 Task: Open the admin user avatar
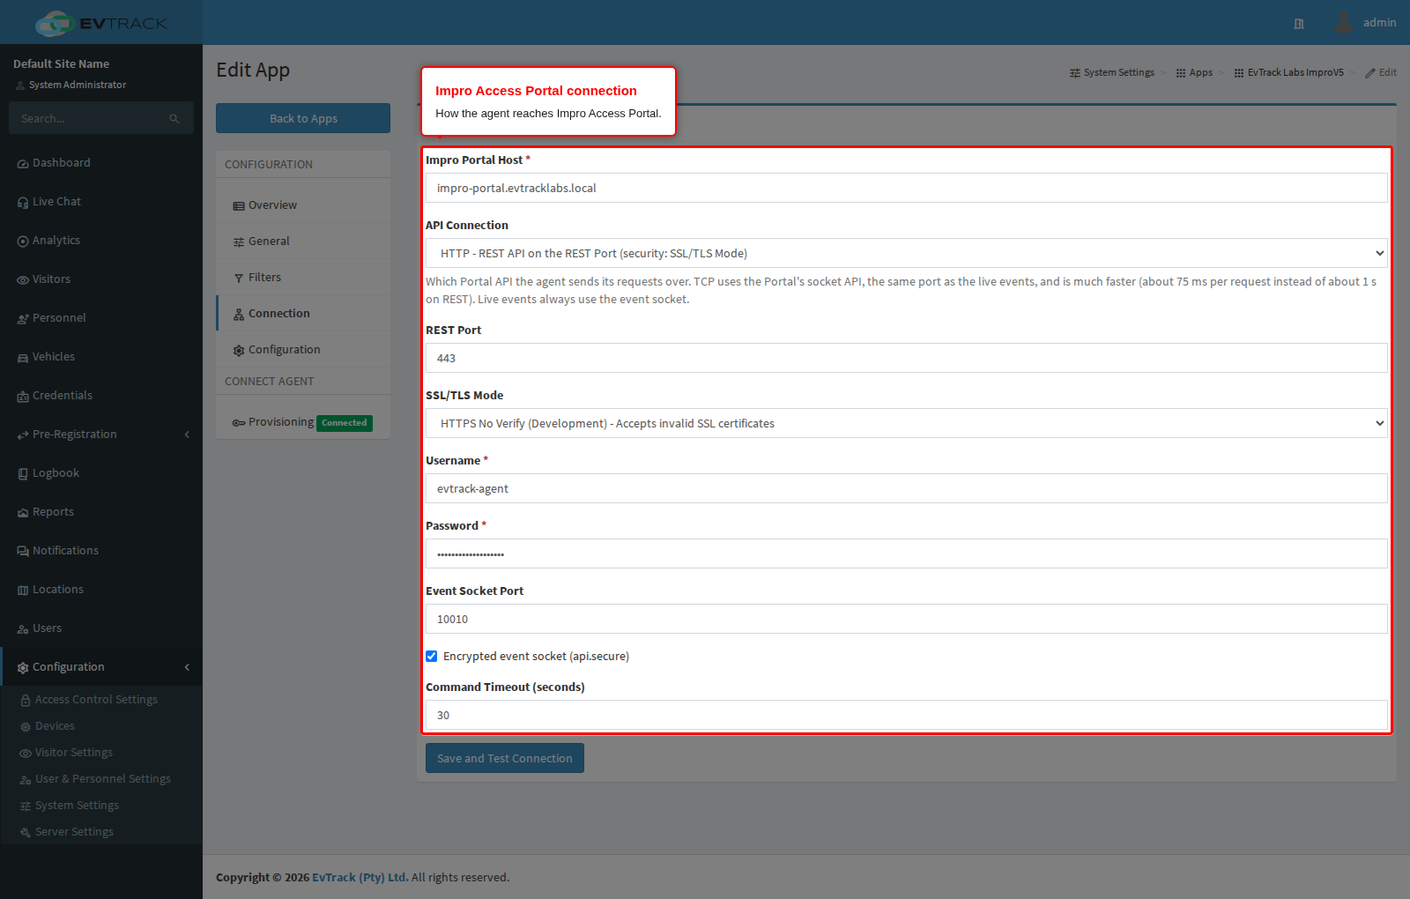pos(1343,22)
